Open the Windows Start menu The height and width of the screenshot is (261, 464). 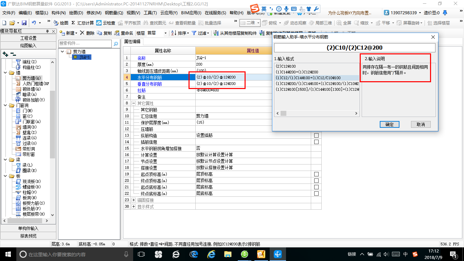pos(8,254)
